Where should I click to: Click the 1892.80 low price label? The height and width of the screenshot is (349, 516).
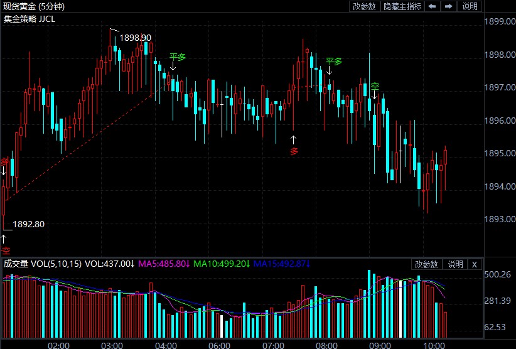(29, 224)
